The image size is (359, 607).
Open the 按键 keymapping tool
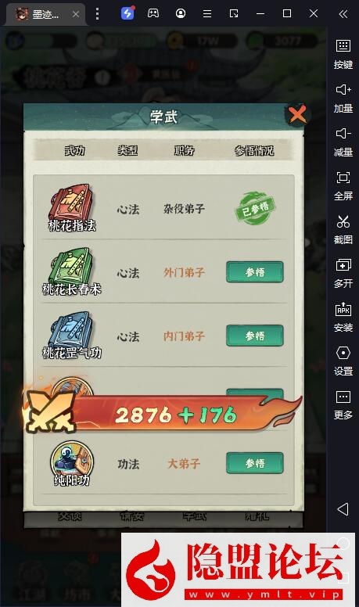point(343,54)
